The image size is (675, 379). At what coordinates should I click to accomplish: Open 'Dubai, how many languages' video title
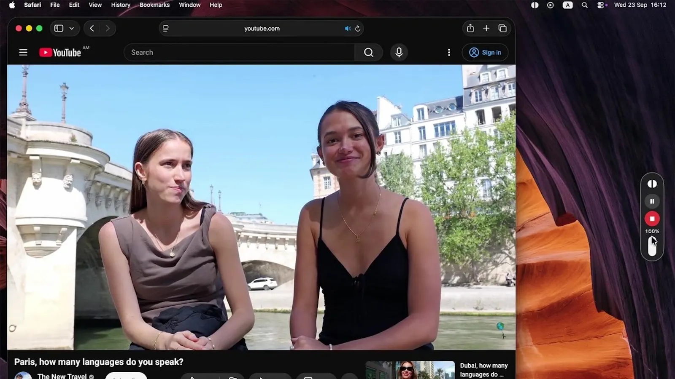[x=483, y=370]
